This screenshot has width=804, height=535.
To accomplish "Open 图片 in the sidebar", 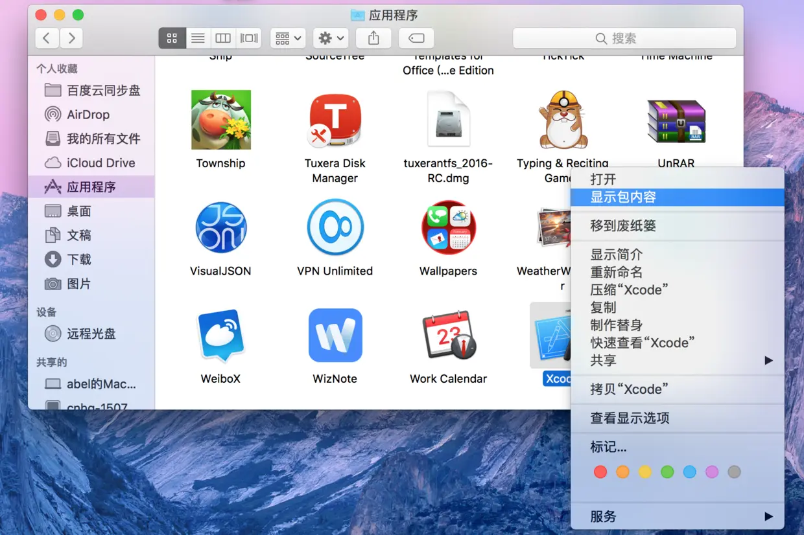I will pyautogui.click(x=91, y=284).
